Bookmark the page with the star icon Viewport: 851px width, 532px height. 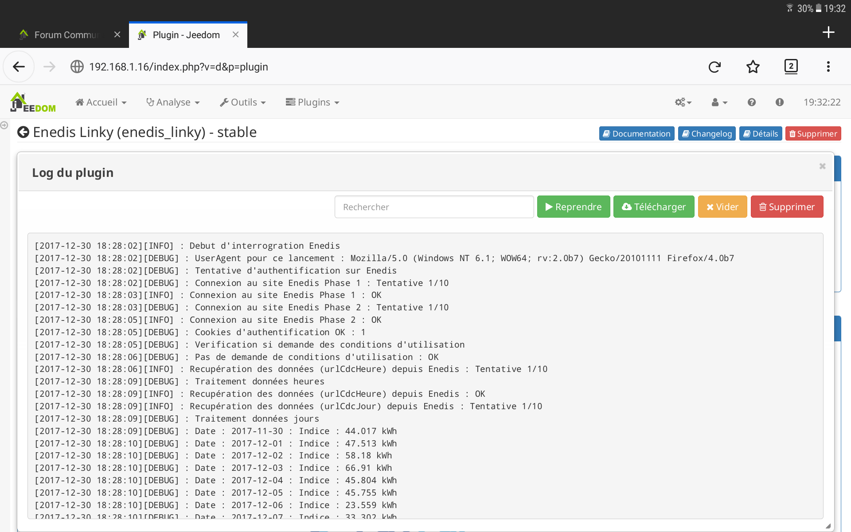pyautogui.click(x=753, y=66)
